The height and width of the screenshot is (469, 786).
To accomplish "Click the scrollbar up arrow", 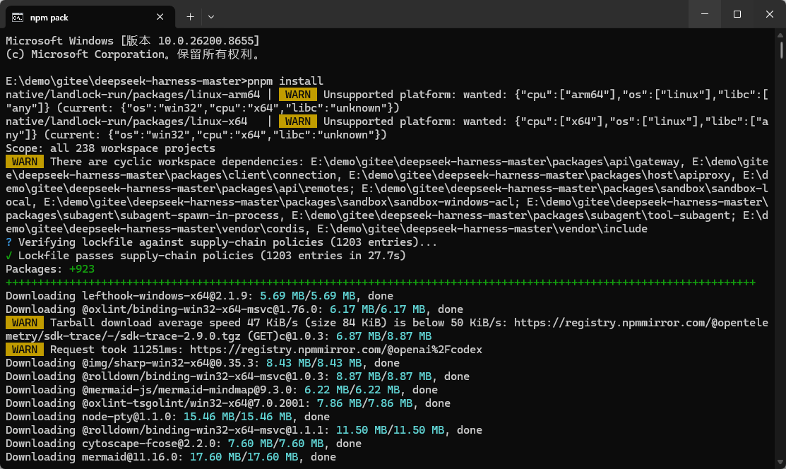I will [780, 35].
